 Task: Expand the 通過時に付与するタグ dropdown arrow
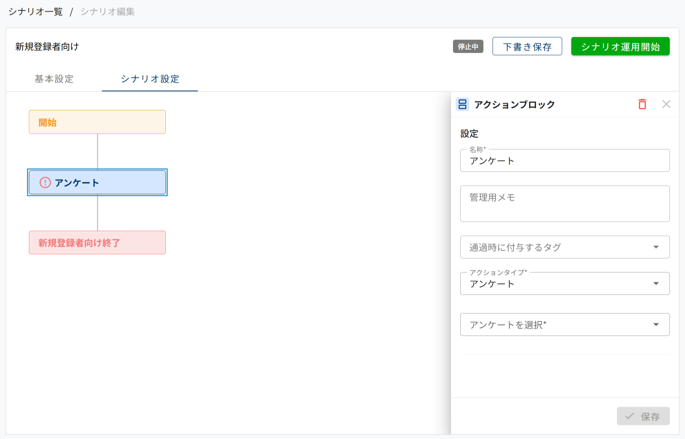coord(656,247)
